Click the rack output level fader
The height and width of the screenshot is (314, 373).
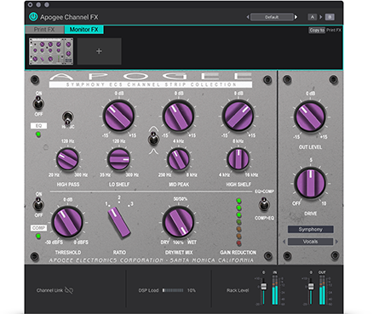[x=311, y=286]
